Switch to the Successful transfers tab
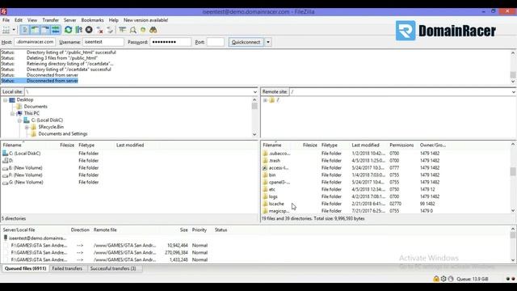Image resolution: width=517 pixels, height=291 pixels. click(113, 268)
